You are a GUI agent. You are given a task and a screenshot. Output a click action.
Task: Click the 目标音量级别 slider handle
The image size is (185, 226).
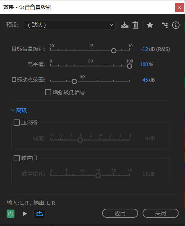[114, 51]
